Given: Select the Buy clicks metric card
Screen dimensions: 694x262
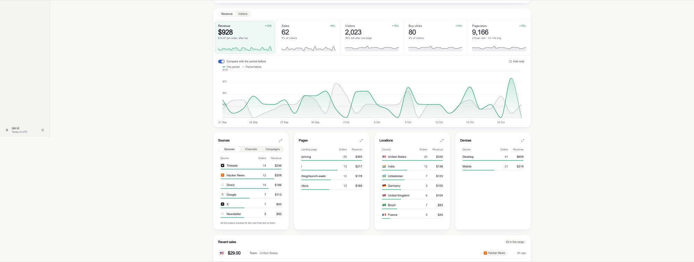Looking at the screenshot, I should [x=435, y=37].
